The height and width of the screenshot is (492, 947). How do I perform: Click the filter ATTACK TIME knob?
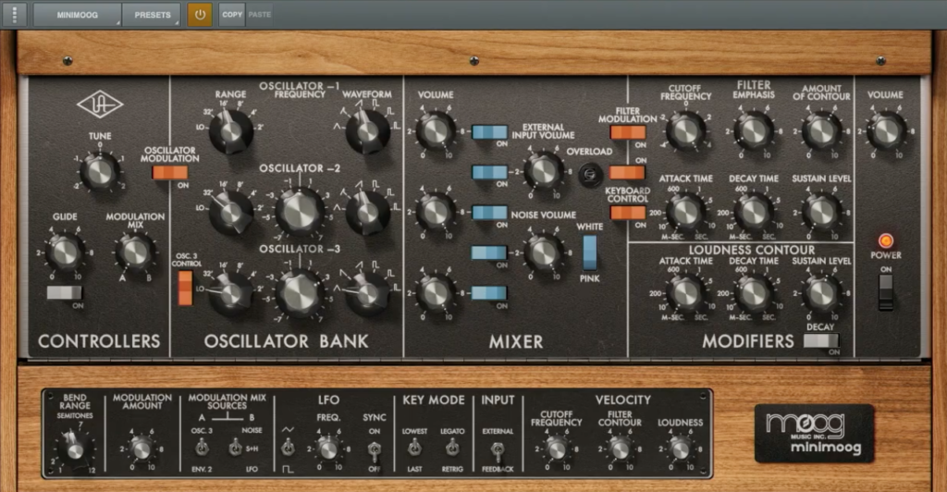click(685, 212)
